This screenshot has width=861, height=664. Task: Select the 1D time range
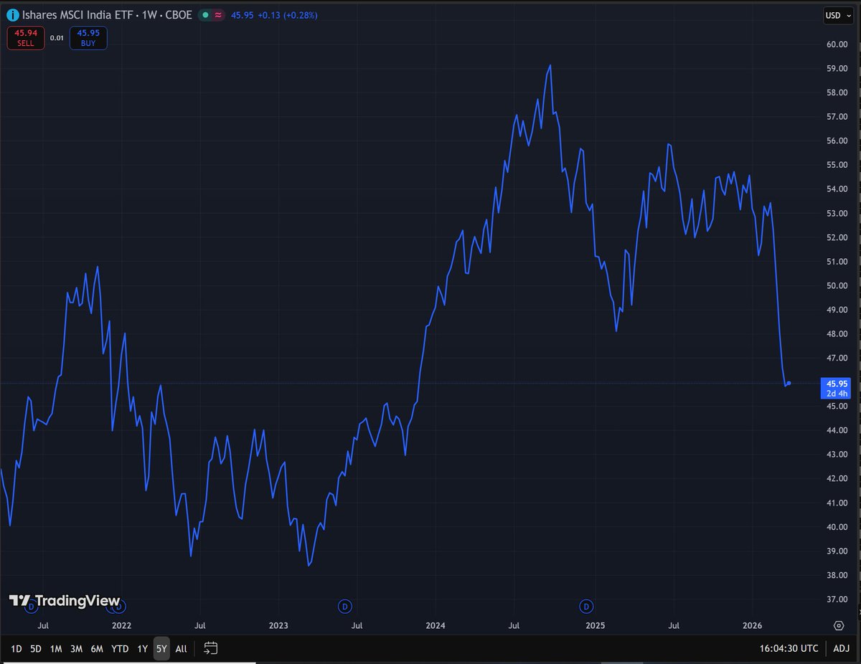[x=17, y=648]
